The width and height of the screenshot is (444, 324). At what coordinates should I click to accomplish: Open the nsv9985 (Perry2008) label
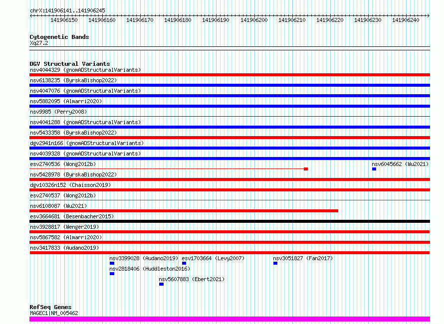click(x=58, y=112)
